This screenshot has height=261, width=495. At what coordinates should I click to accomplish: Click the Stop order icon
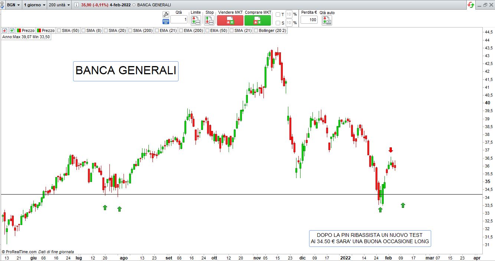tap(209, 20)
